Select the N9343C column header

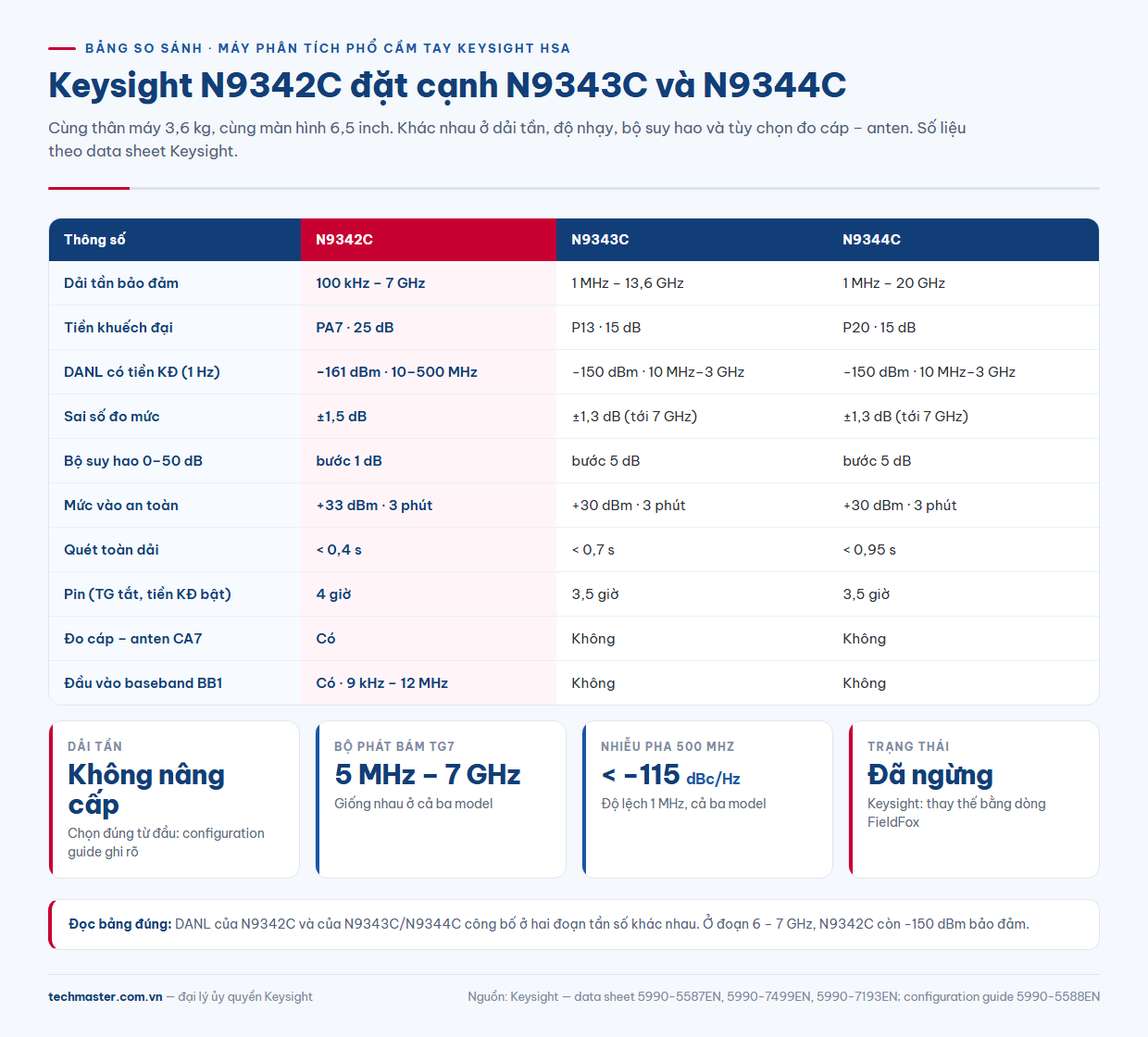click(x=692, y=240)
